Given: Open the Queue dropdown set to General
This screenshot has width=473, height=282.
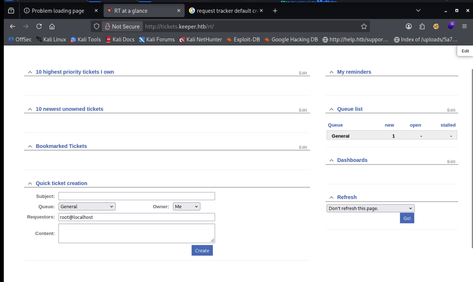Looking at the screenshot, I should tap(87, 207).
